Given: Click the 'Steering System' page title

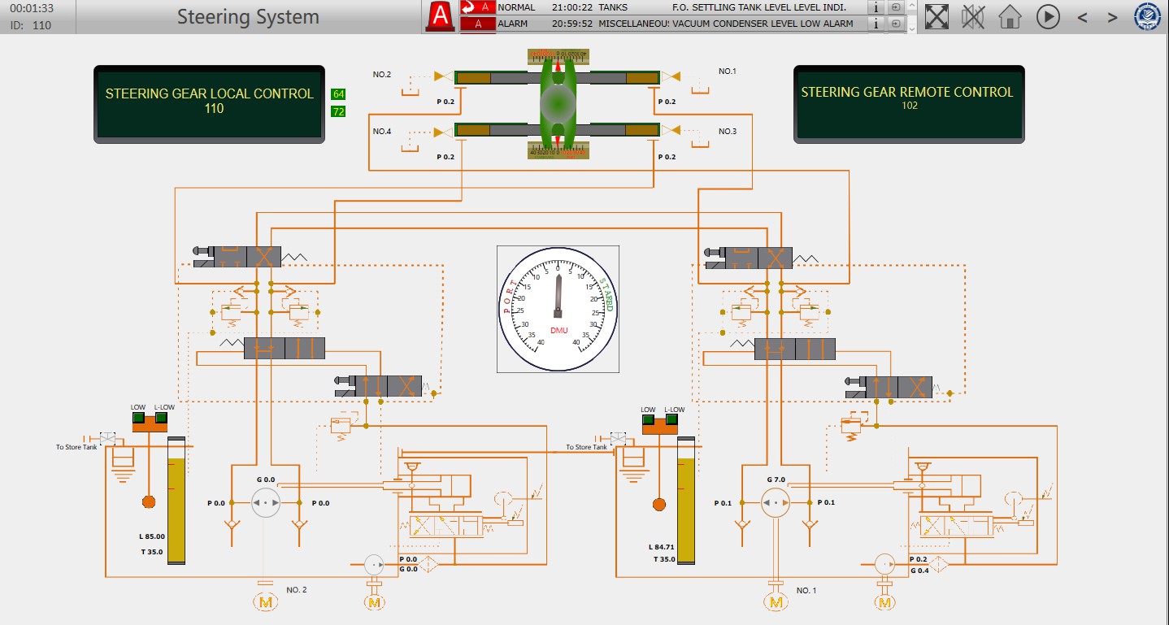Looking at the screenshot, I should (x=248, y=16).
